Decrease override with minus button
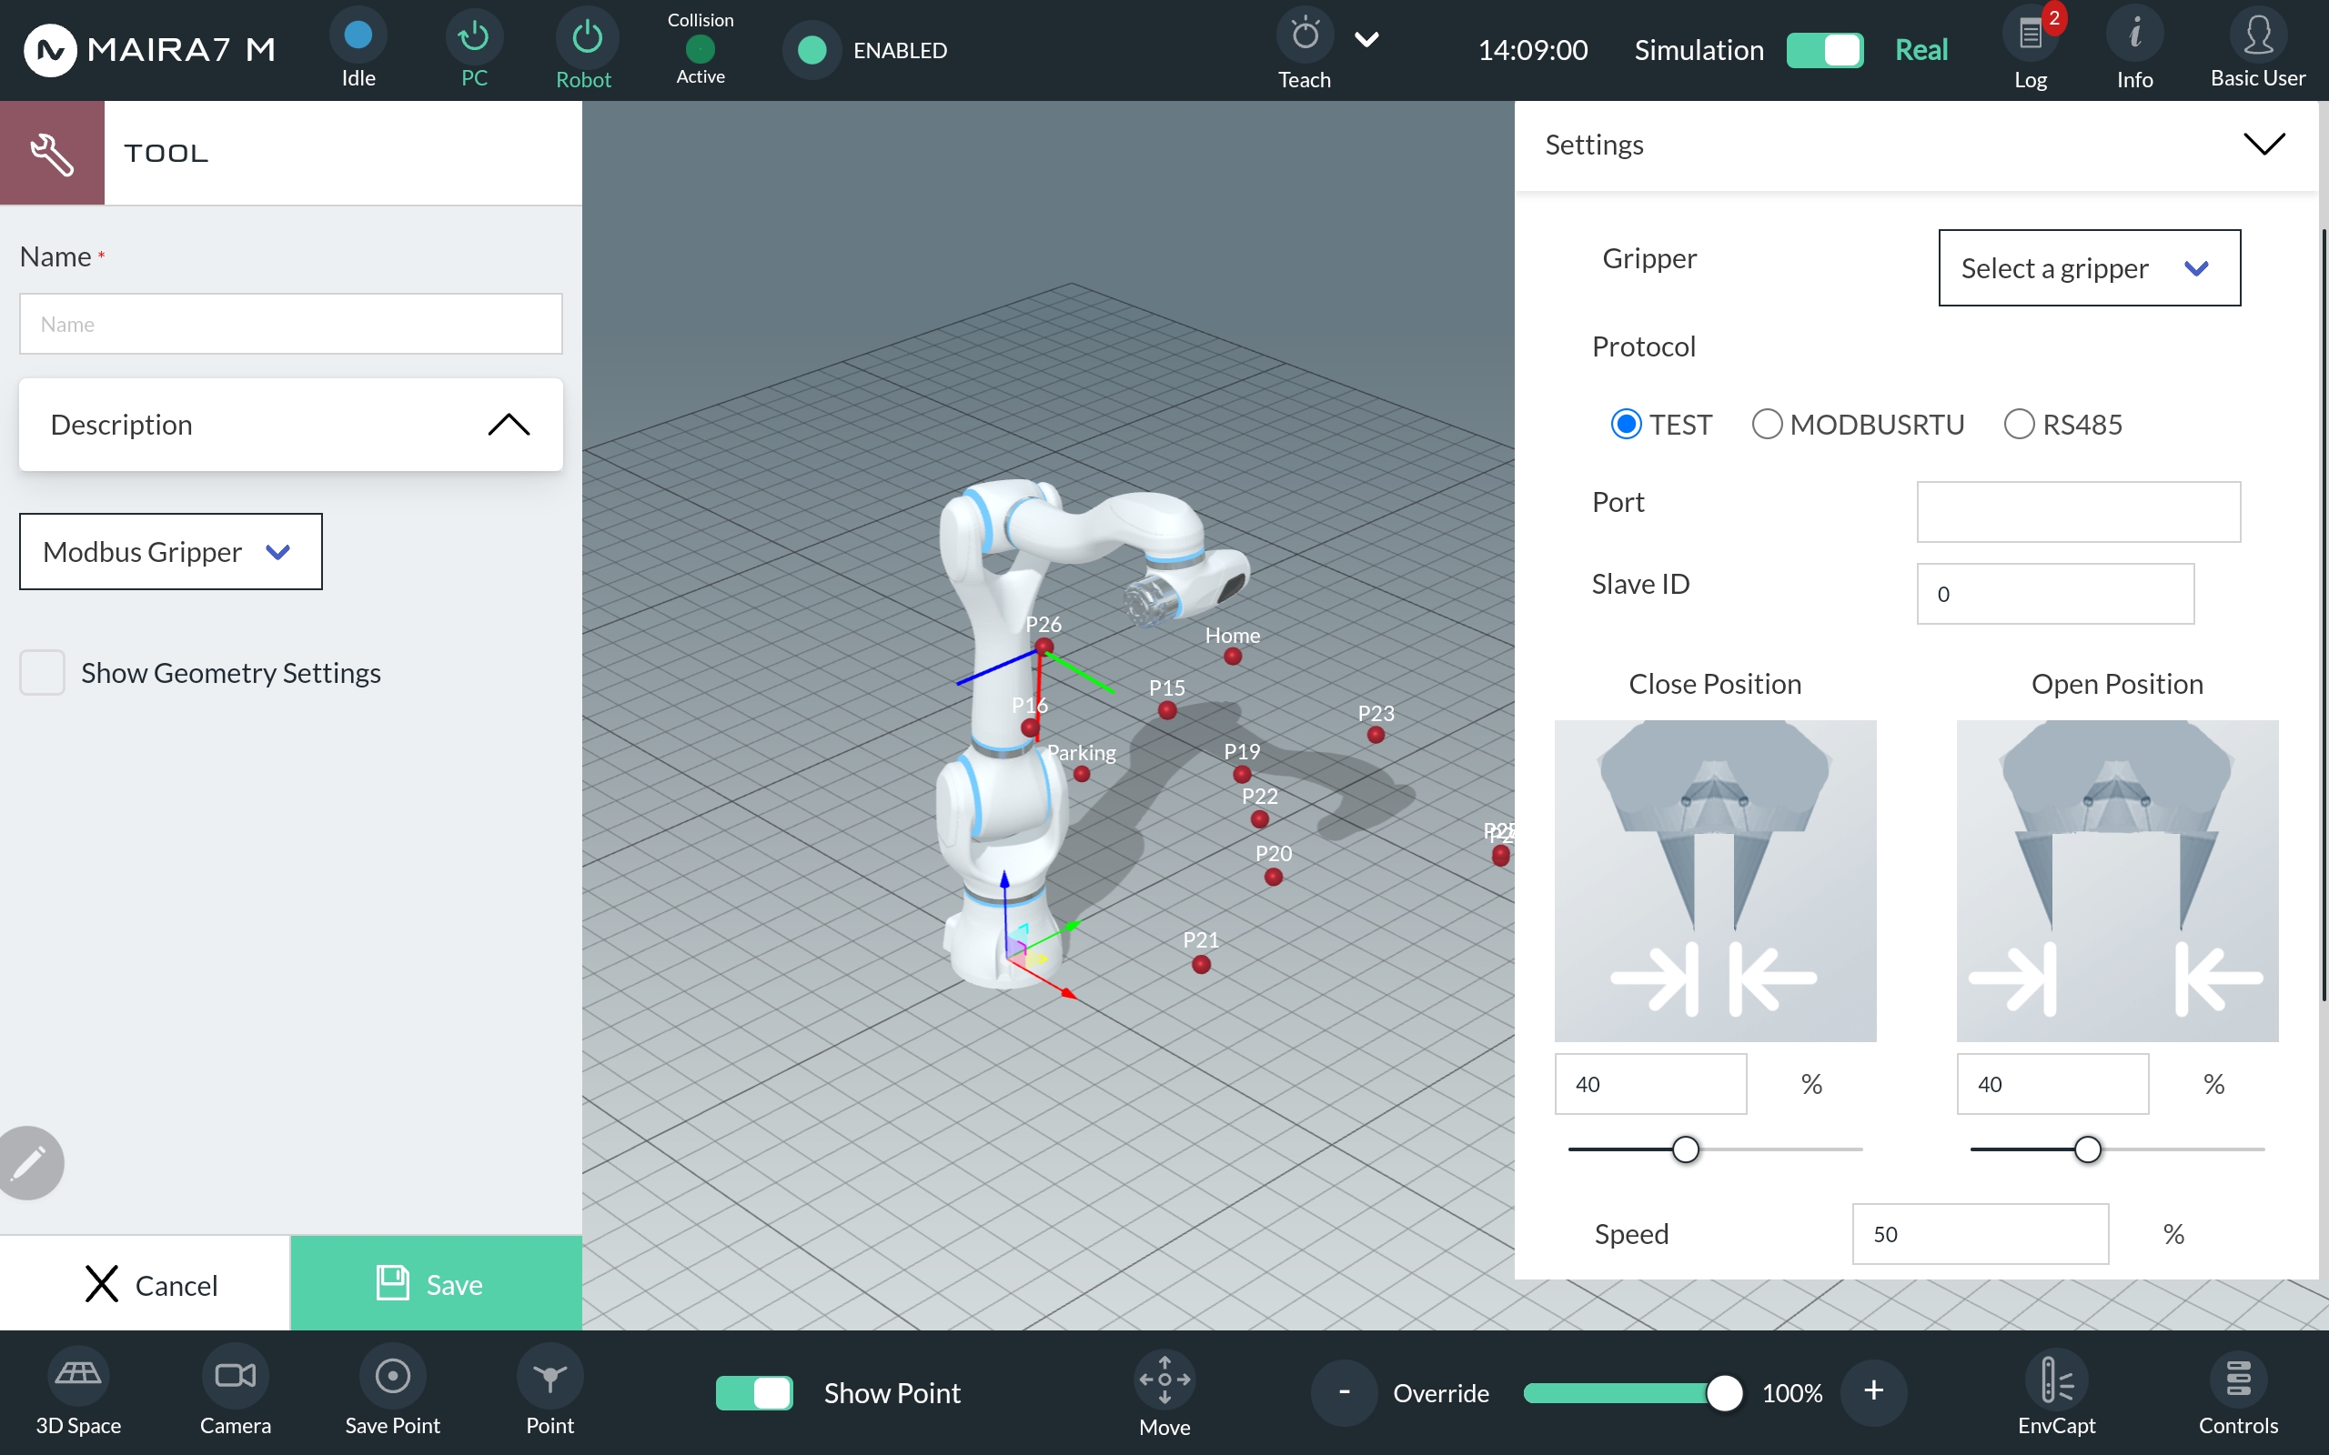This screenshot has width=2329, height=1455. click(1344, 1391)
